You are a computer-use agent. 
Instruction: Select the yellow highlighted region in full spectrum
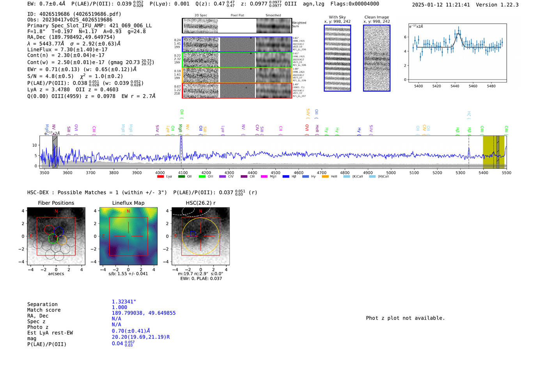(x=494, y=152)
